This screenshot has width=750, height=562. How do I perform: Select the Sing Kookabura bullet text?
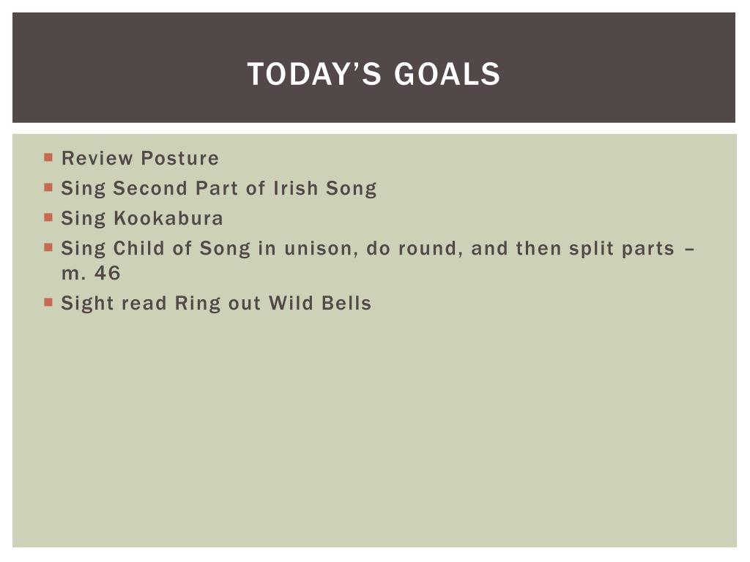point(142,218)
